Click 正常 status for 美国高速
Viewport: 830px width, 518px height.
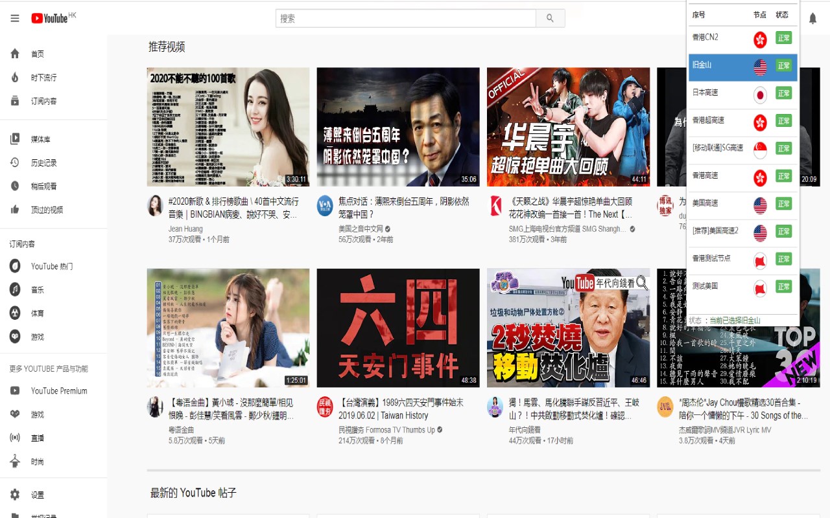pyautogui.click(x=784, y=204)
